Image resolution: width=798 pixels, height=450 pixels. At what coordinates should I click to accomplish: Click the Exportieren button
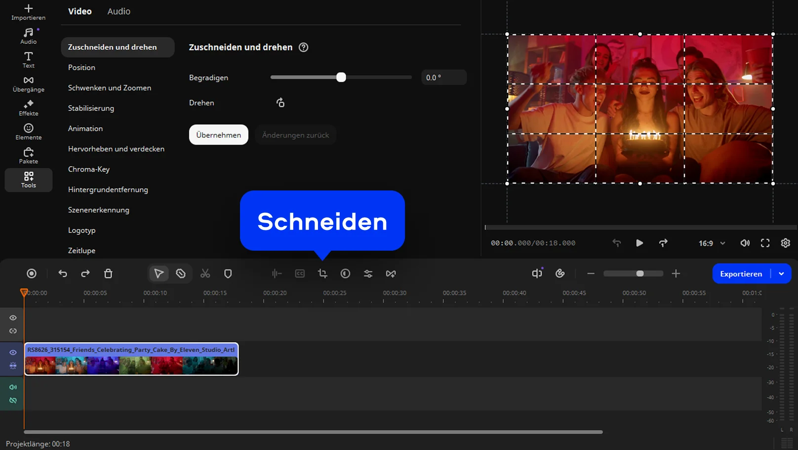[741, 274]
